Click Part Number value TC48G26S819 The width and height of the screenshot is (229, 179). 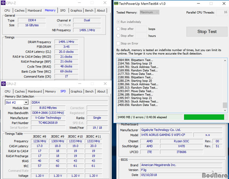pyautogui.click(x=48, y=123)
